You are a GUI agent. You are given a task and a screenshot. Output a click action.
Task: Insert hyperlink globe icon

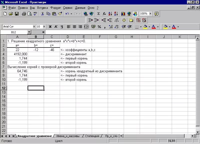pos(86,14)
